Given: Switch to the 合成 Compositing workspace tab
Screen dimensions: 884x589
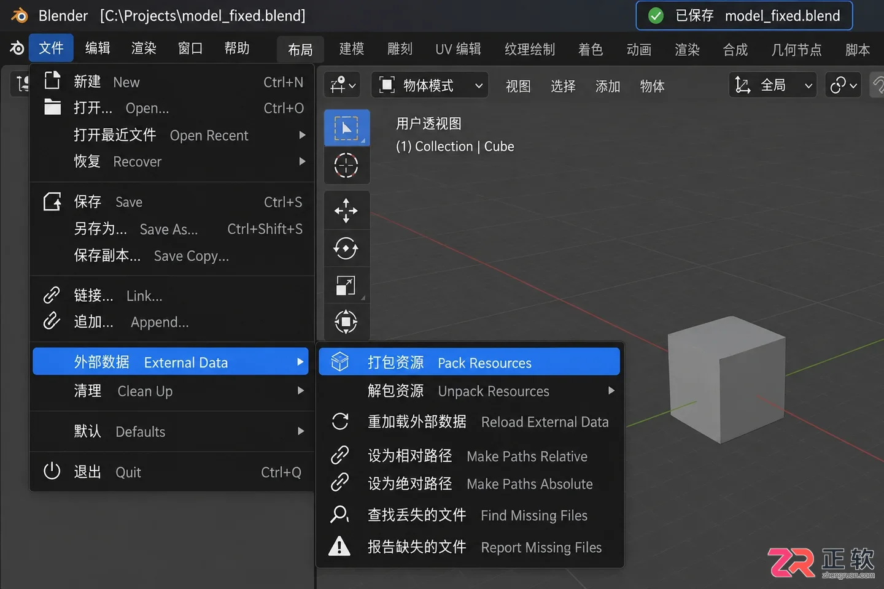Looking at the screenshot, I should [x=735, y=49].
